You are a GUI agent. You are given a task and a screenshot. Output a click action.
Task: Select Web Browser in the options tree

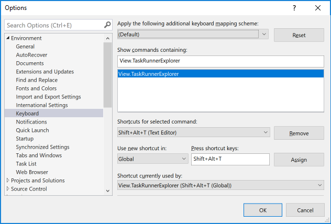(x=32, y=172)
